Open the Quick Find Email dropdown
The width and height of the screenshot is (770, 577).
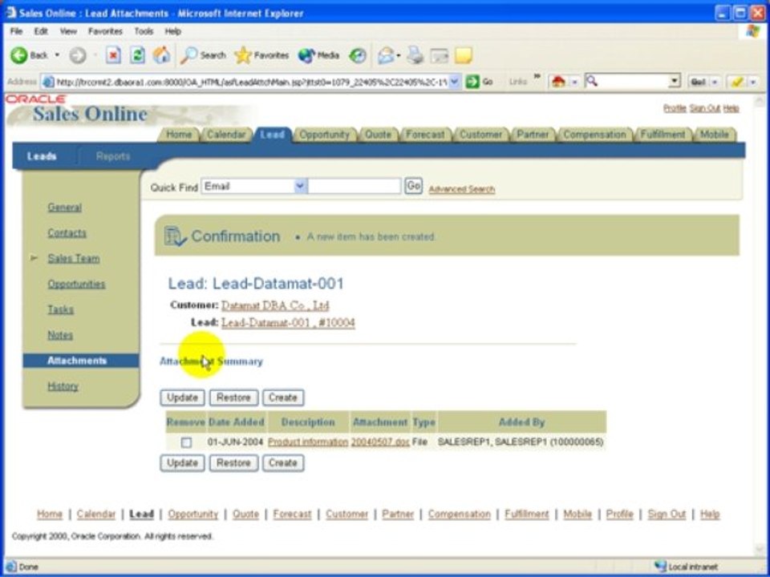(300, 187)
